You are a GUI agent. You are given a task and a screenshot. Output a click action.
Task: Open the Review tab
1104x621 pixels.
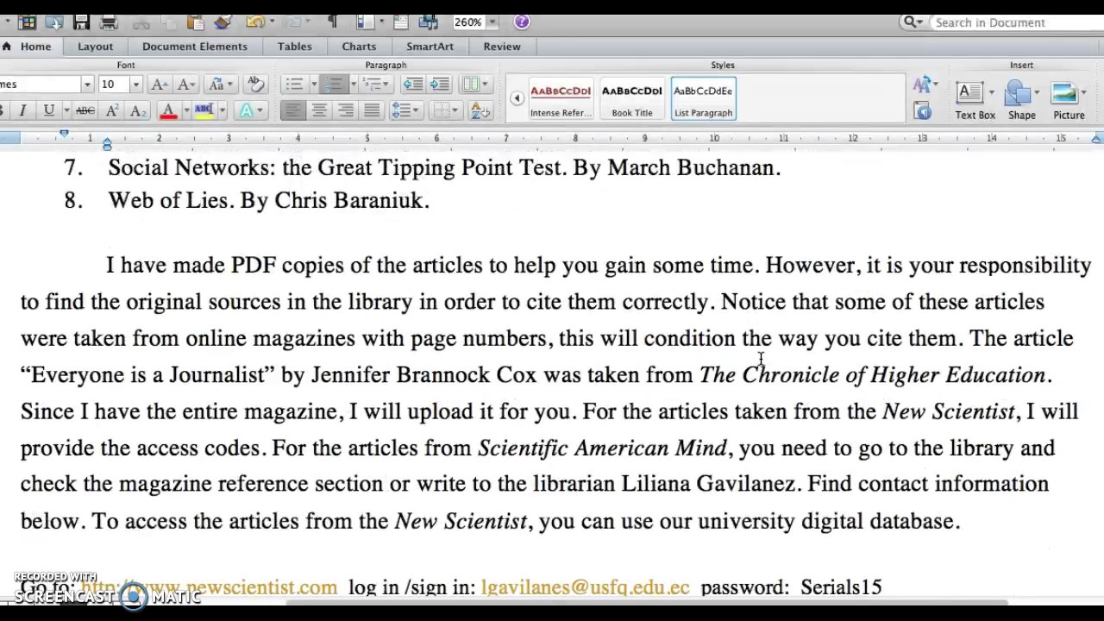502,47
